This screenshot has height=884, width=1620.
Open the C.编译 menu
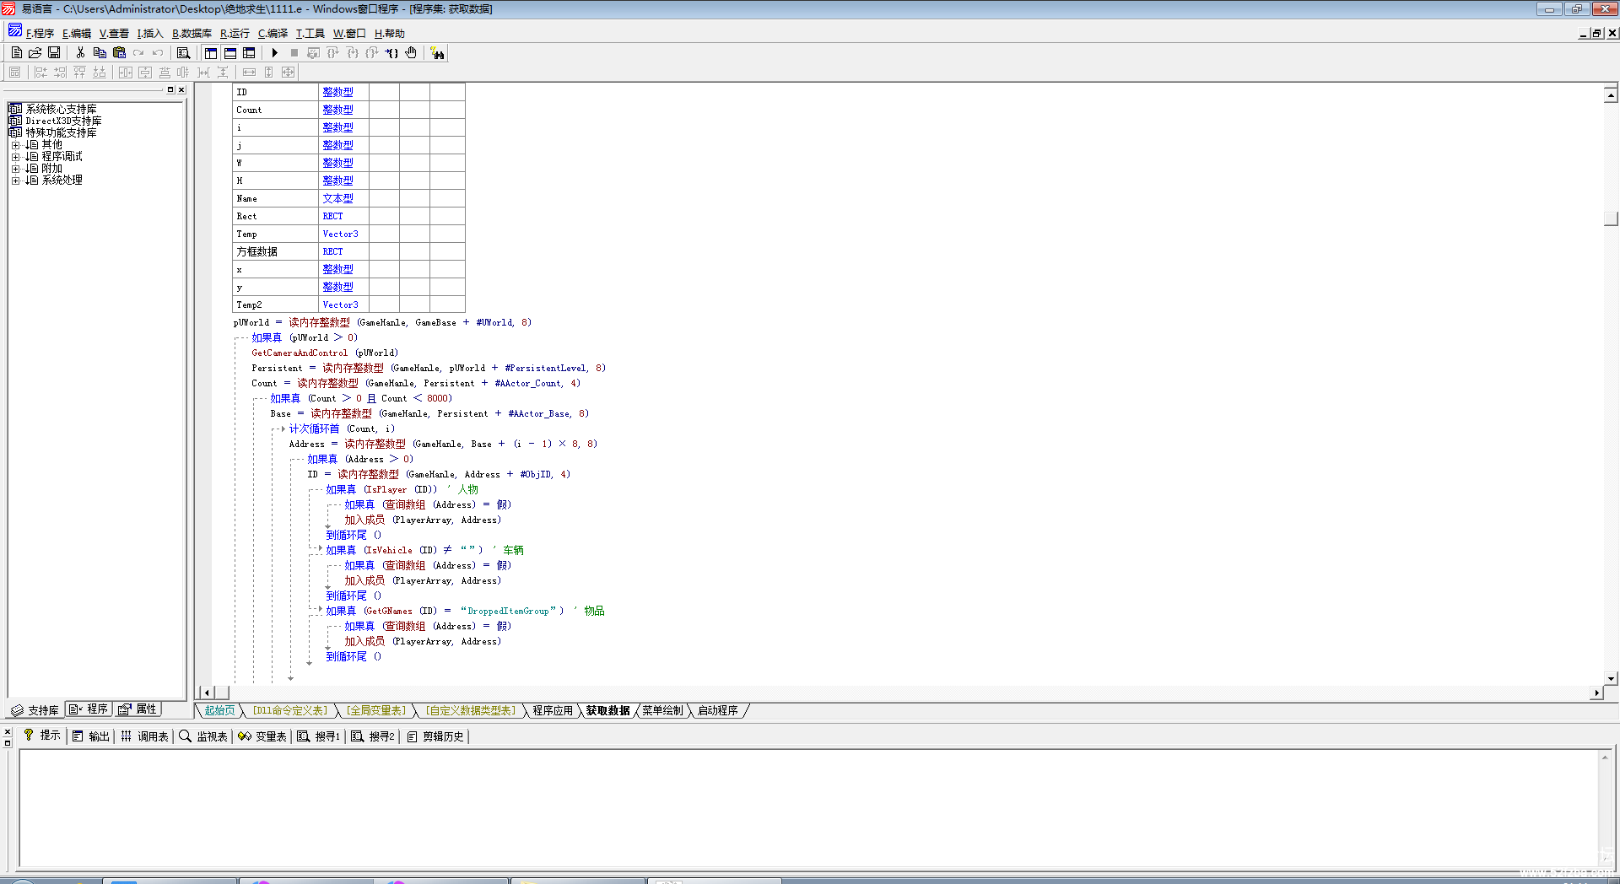tap(273, 34)
